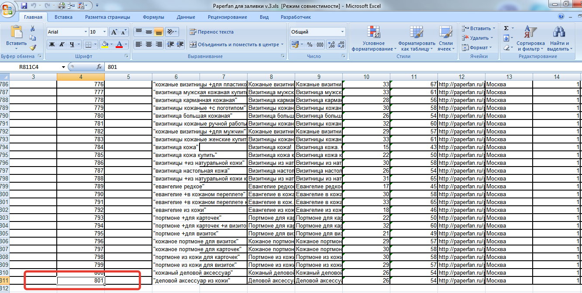Screen dimensions: 582x293
Task: Open the font size 10 dropdown
Action: click(x=104, y=32)
